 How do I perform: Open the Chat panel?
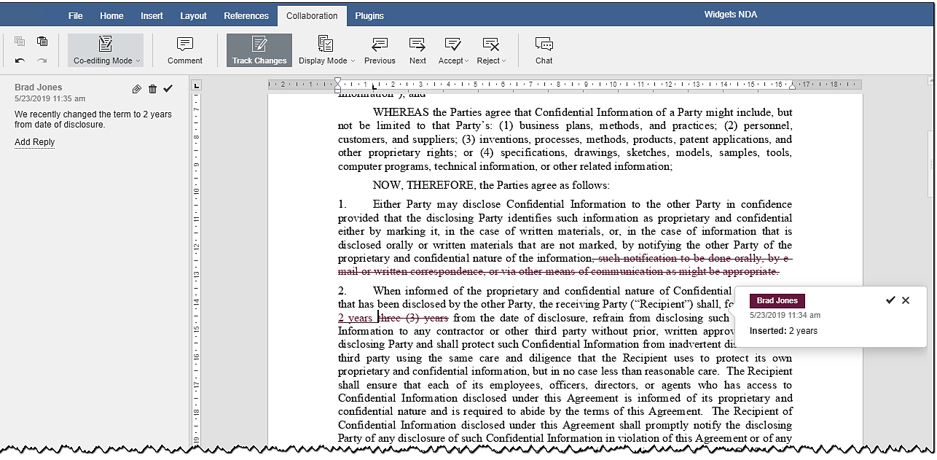point(544,50)
